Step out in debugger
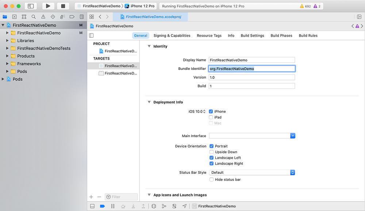365x211 pixels. click(x=143, y=206)
